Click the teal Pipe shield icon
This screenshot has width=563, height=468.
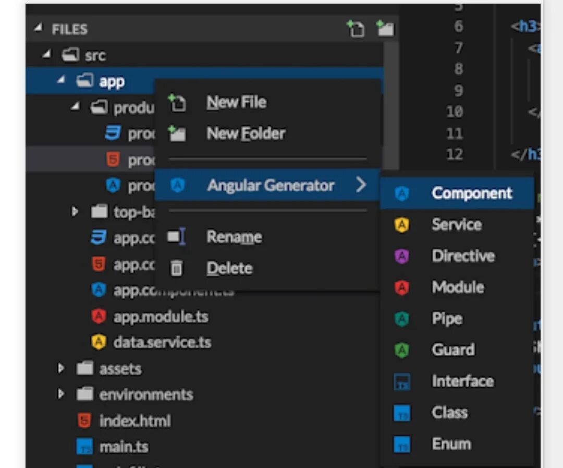[x=402, y=319]
